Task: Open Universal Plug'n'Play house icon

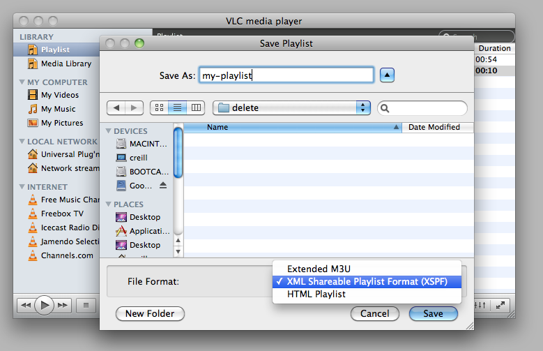Action: [33, 154]
